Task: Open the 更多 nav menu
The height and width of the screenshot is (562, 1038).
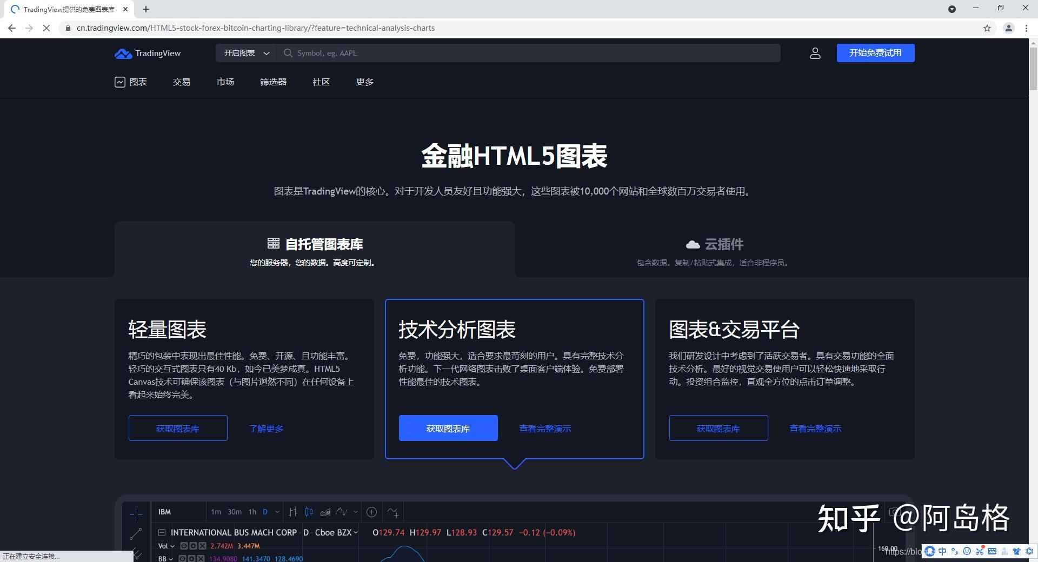Action: [x=365, y=82]
